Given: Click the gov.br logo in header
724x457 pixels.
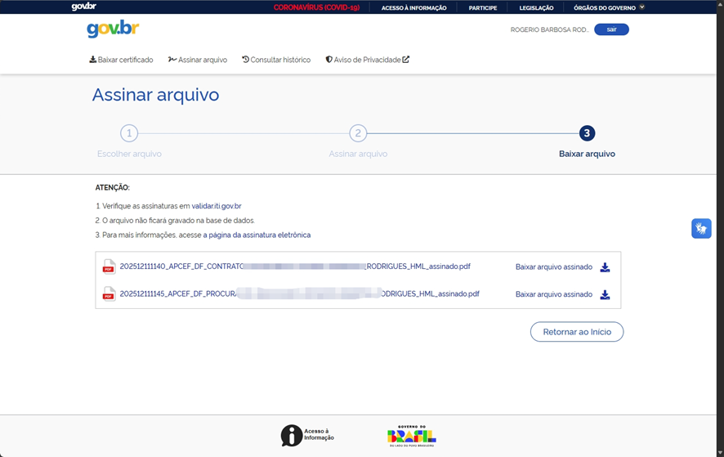Looking at the screenshot, I should pos(113,29).
